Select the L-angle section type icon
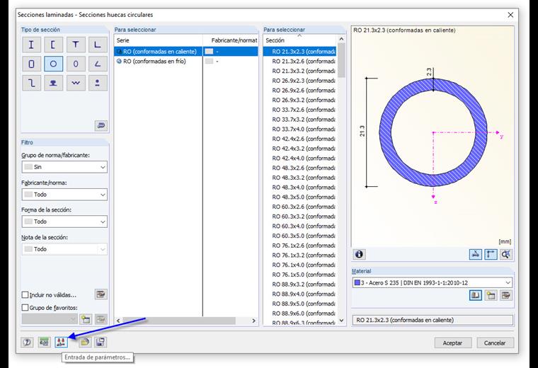The width and height of the screenshot is (538, 368). (98, 45)
